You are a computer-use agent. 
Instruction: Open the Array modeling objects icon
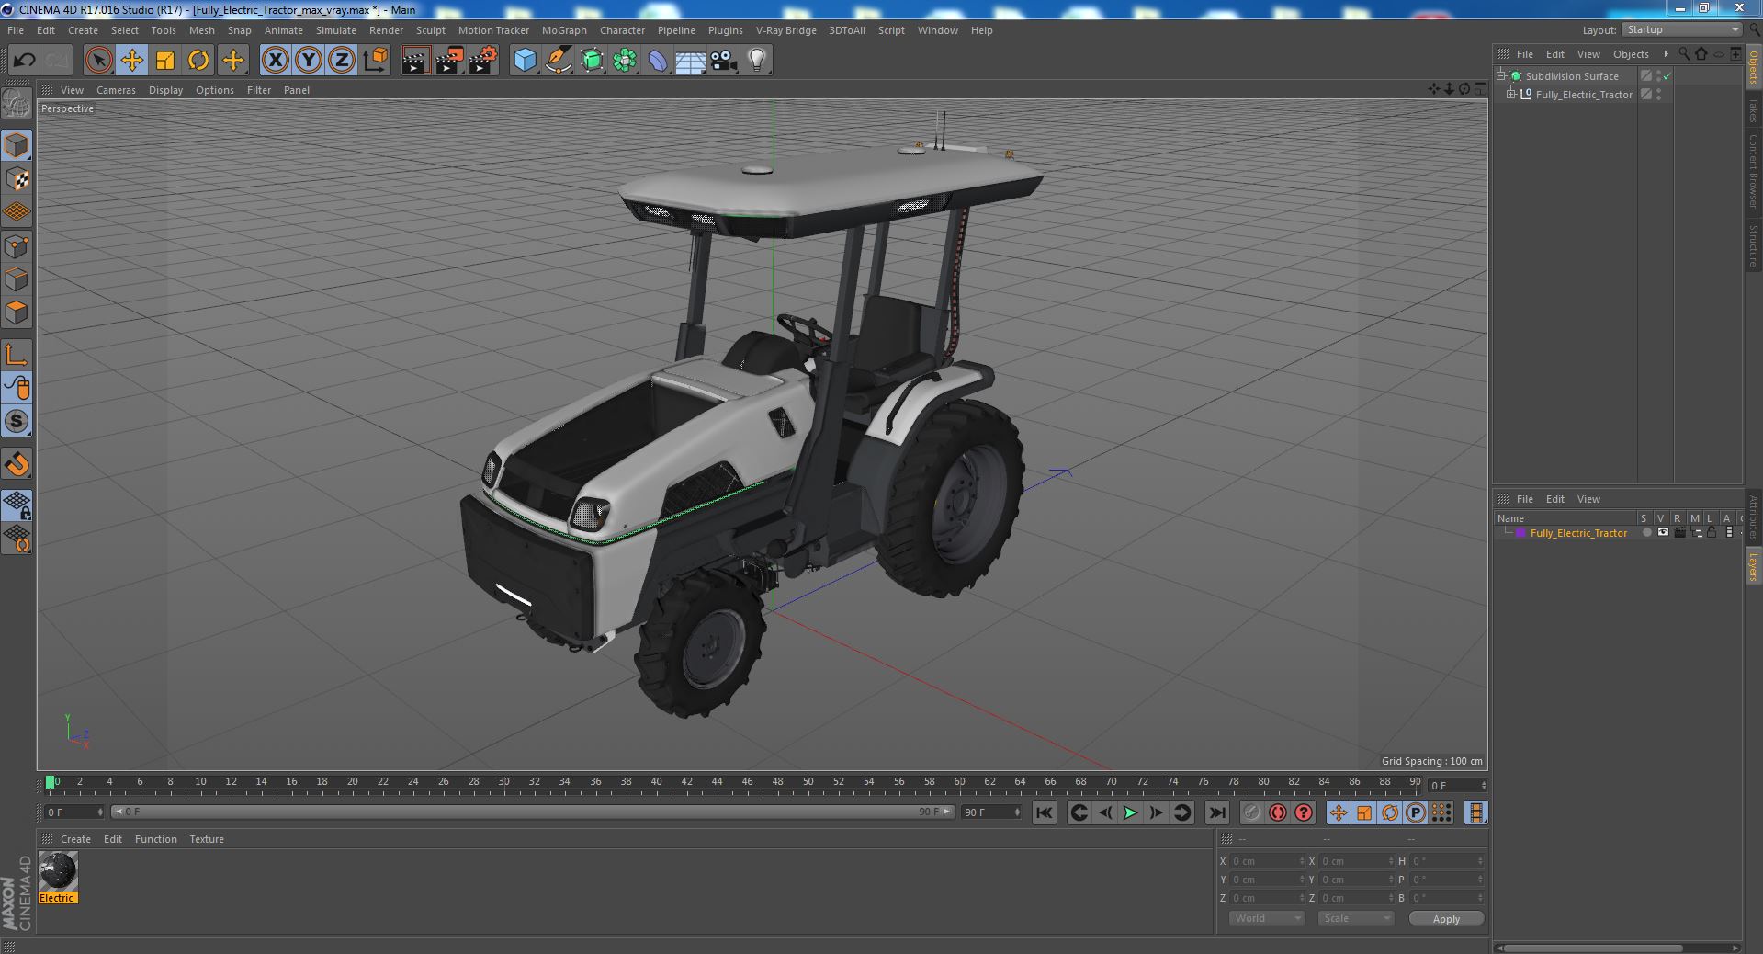[625, 61]
